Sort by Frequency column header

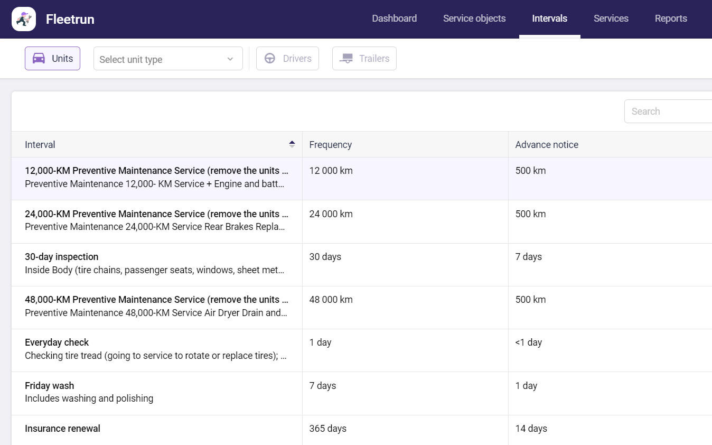[x=331, y=145]
